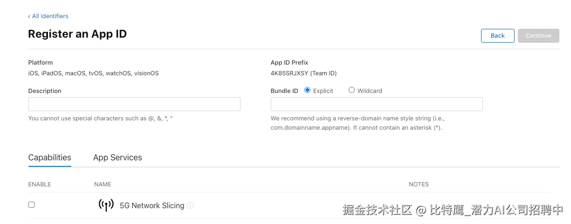Click the NAME column header
The width and height of the screenshot is (571, 224).
click(x=103, y=184)
